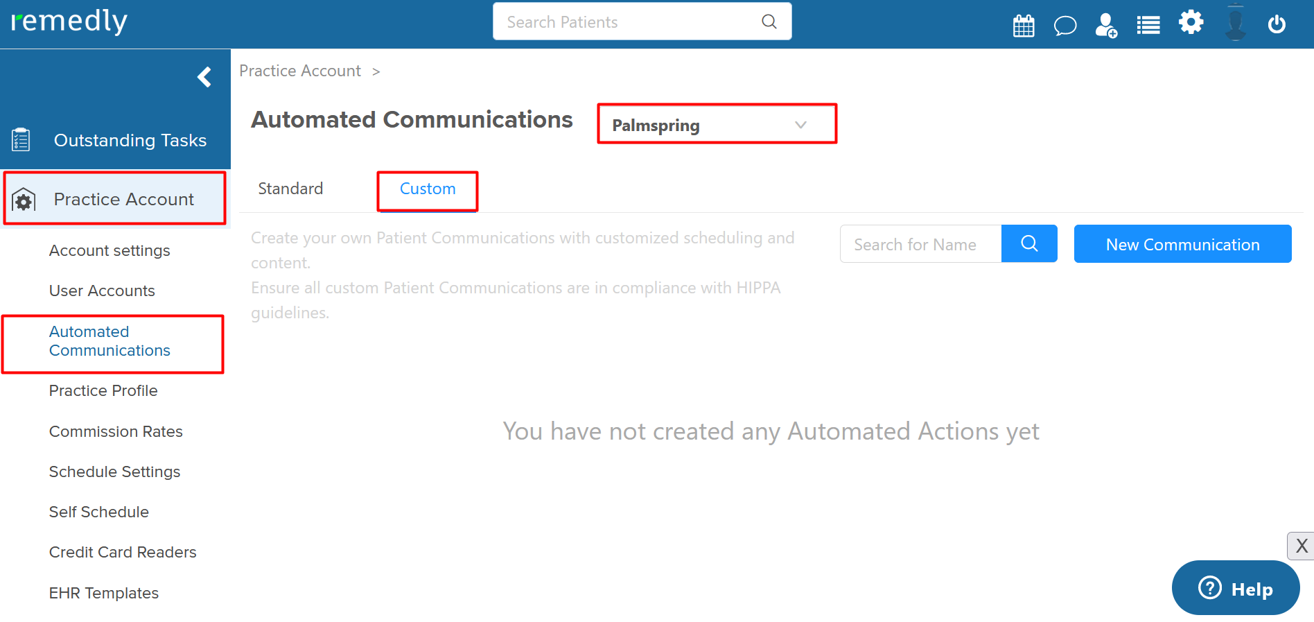Dismiss the Help widget with X

click(1301, 546)
